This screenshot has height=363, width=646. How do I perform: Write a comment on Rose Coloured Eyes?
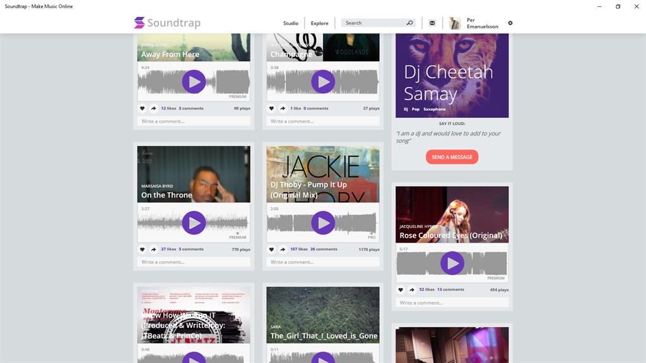[452, 302]
